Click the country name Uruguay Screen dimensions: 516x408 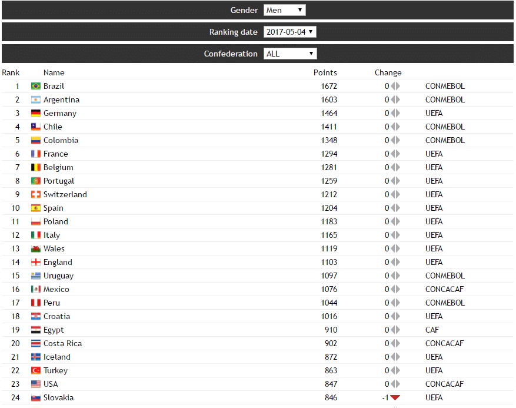click(58, 276)
